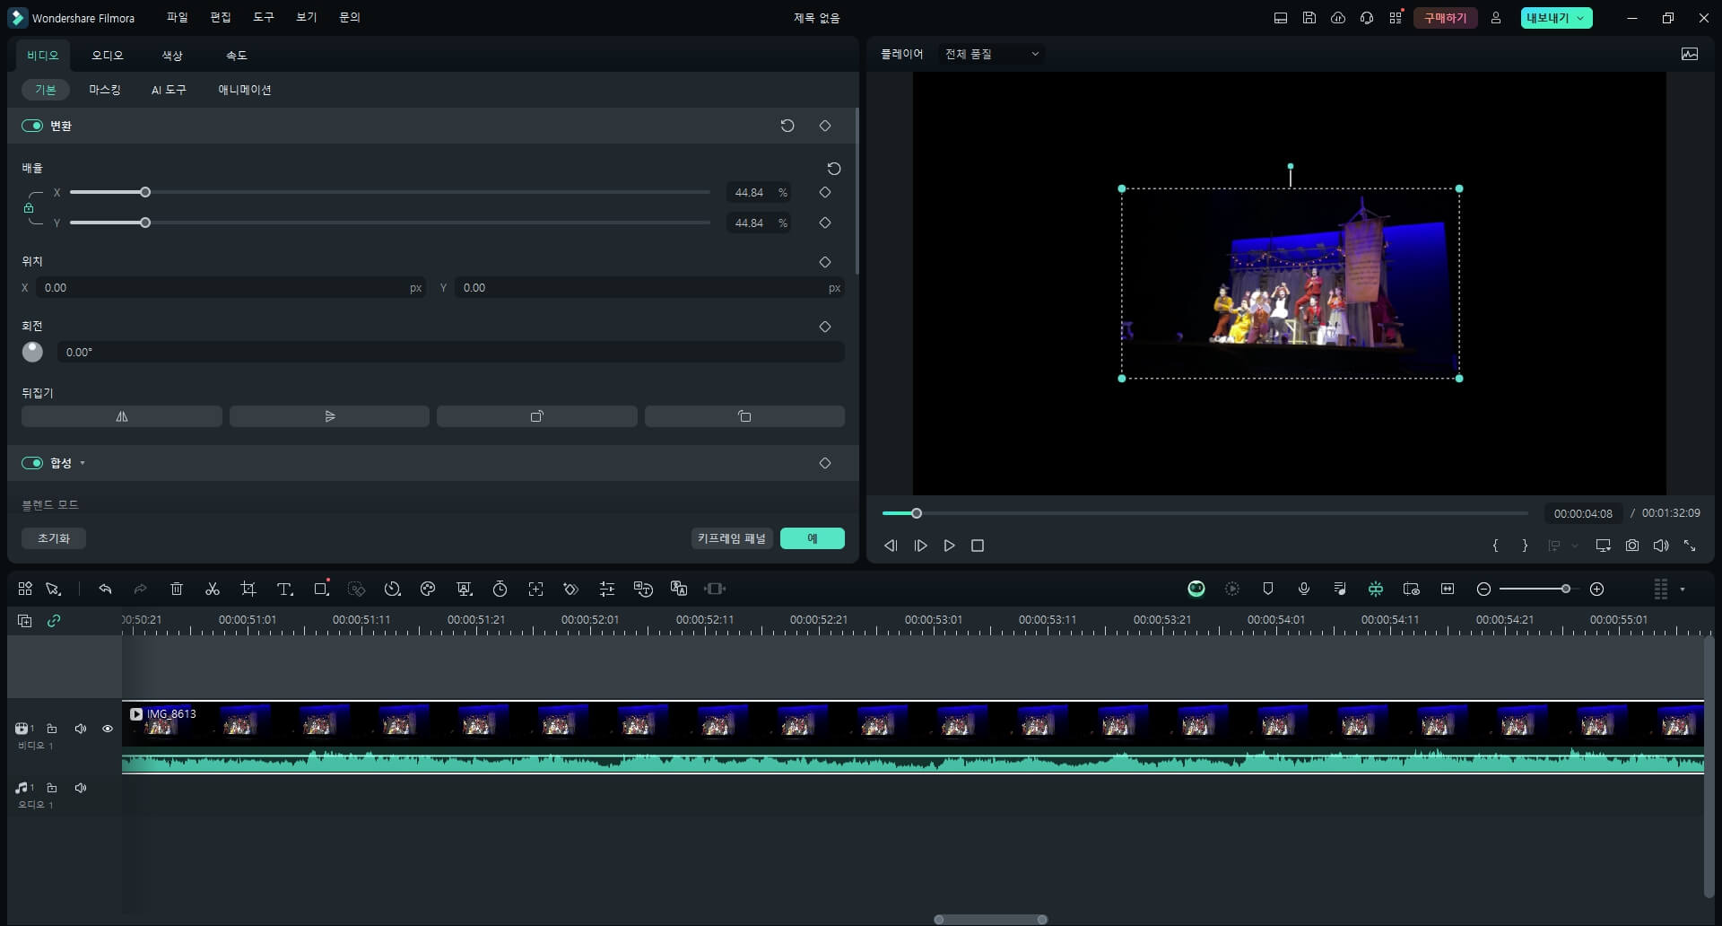The height and width of the screenshot is (926, 1722).
Task: Toggle the 변환 switch
Action: pos(32,126)
